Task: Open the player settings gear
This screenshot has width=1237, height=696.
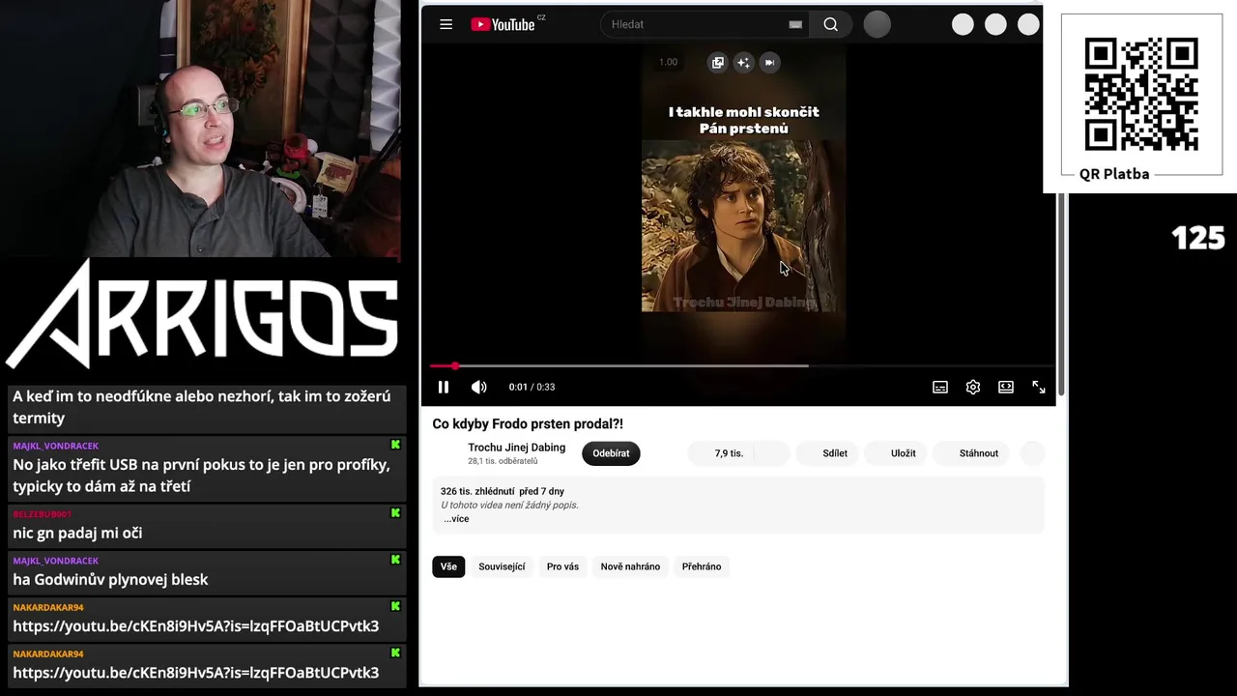Action: [x=973, y=387]
